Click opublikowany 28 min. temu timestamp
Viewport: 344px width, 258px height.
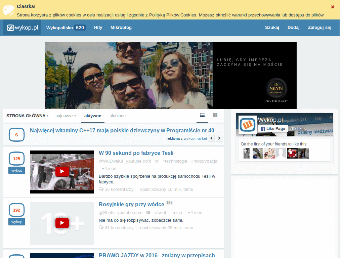click(167, 228)
